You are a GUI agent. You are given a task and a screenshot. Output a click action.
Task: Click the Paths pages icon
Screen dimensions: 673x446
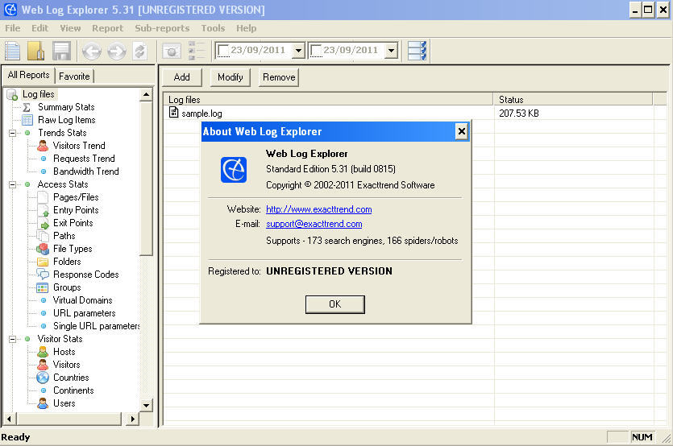(43, 236)
